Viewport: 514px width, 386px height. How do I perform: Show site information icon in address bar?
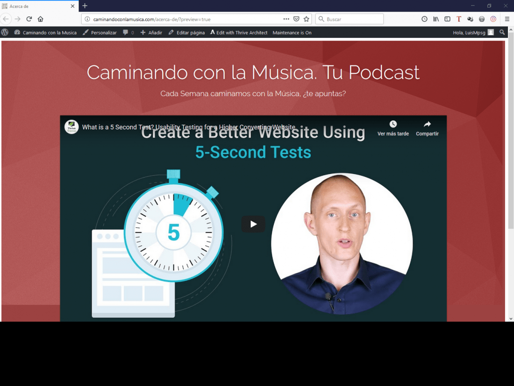87,19
